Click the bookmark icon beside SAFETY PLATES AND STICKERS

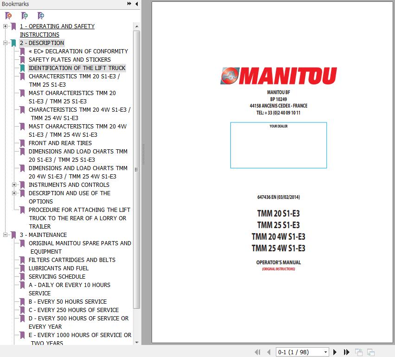[22, 60]
